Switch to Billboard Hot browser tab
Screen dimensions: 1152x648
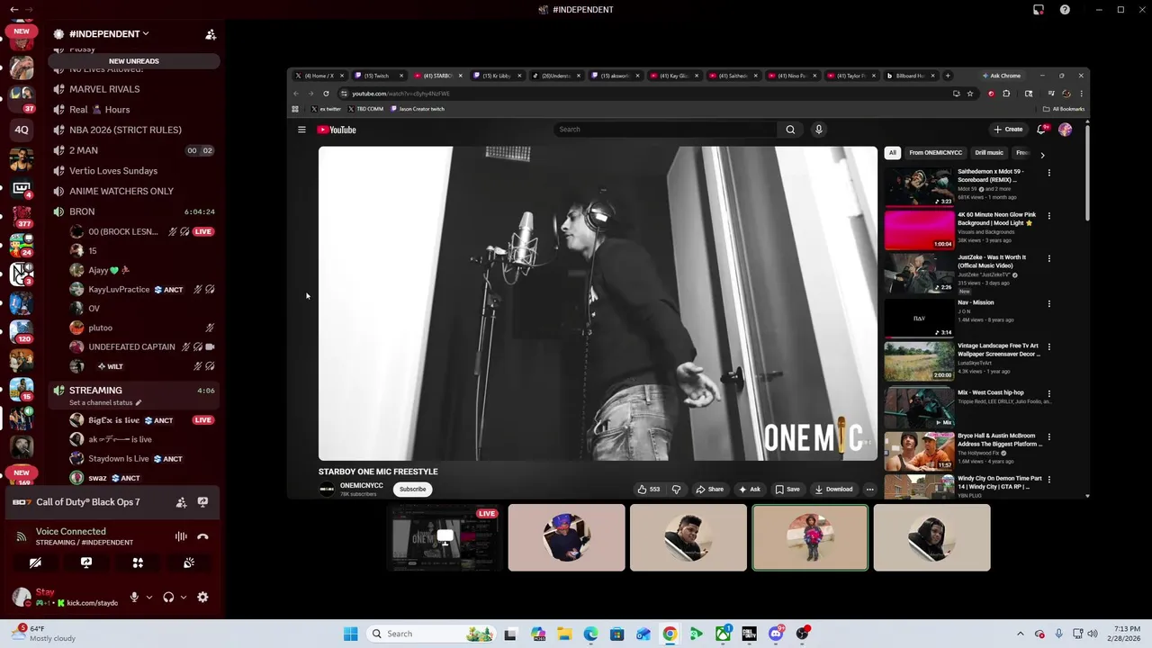911,76
